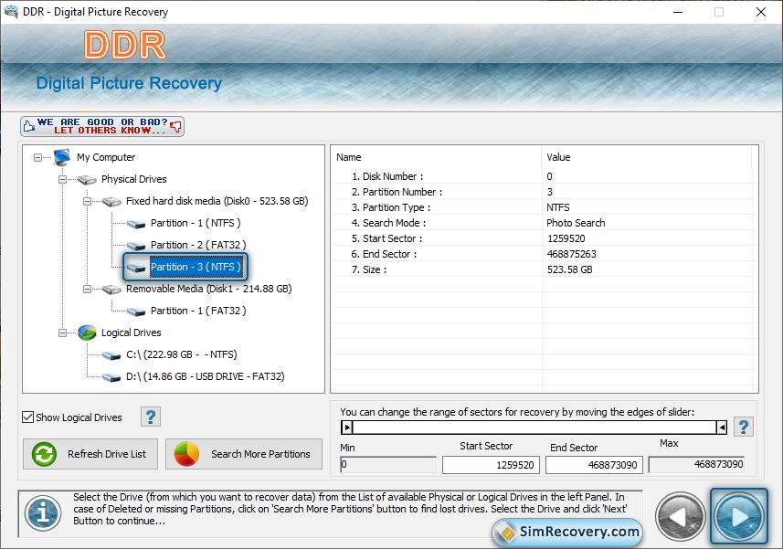Select C:\ (222.98 GB - NTFS) drive label

(x=181, y=354)
